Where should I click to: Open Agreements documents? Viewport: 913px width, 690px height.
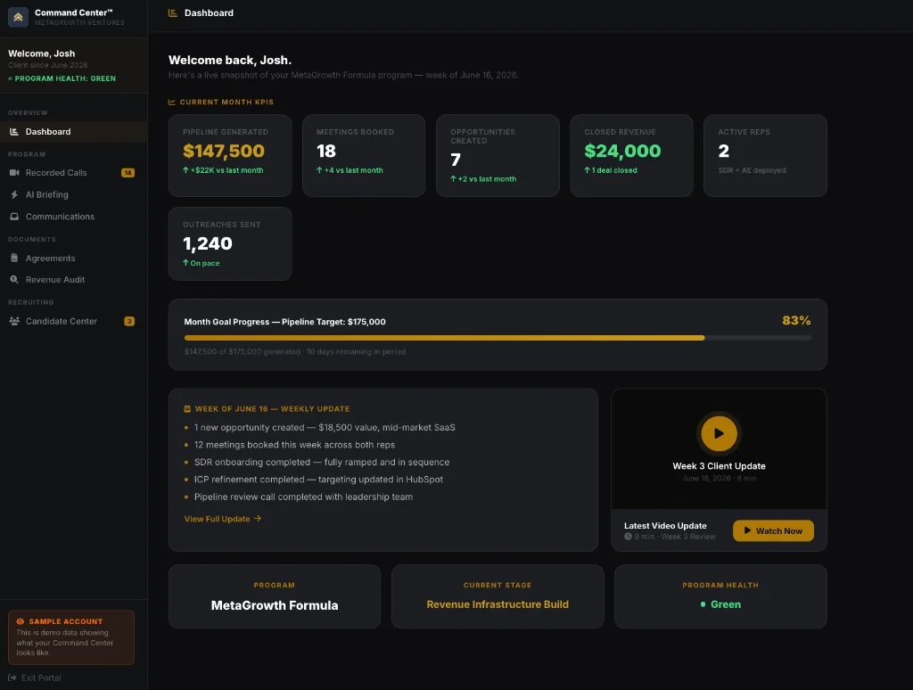[73, 258]
